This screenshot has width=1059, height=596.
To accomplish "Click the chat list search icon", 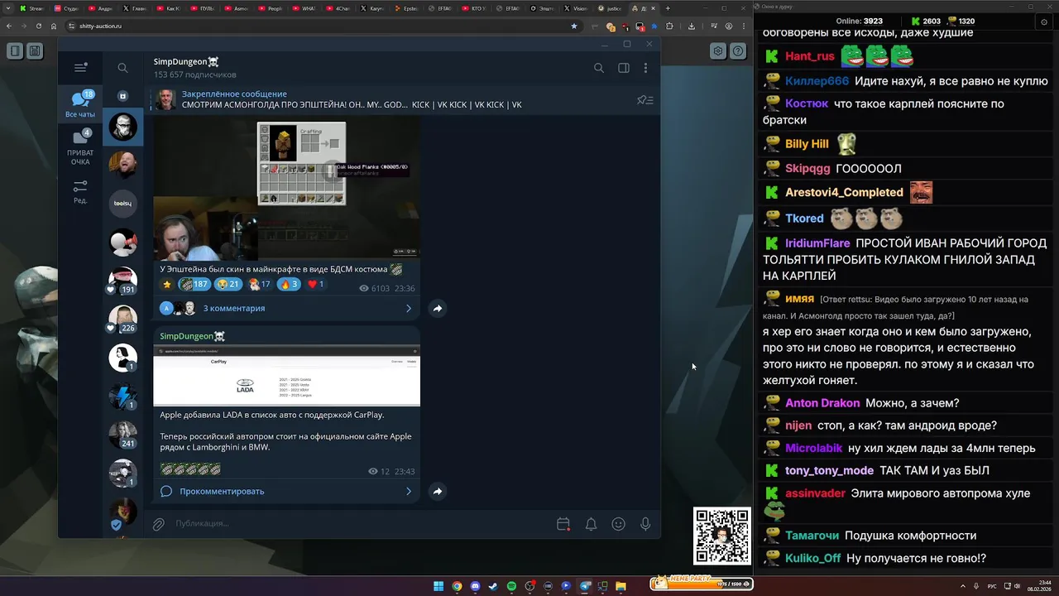I will [x=122, y=68].
